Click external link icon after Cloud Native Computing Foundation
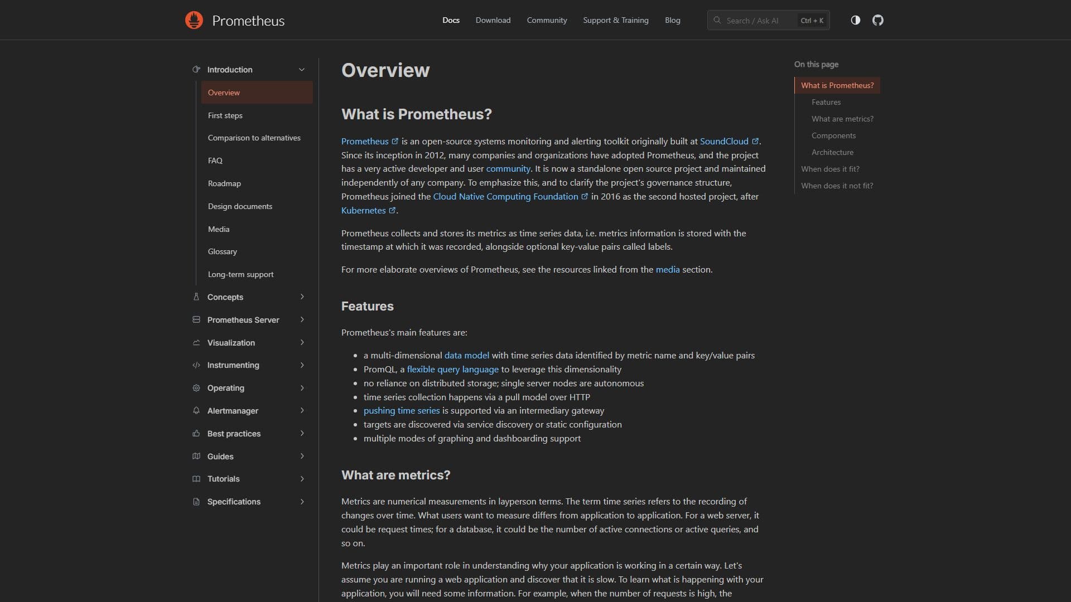The height and width of the screenshot is (602, 1071). point(585,197)
